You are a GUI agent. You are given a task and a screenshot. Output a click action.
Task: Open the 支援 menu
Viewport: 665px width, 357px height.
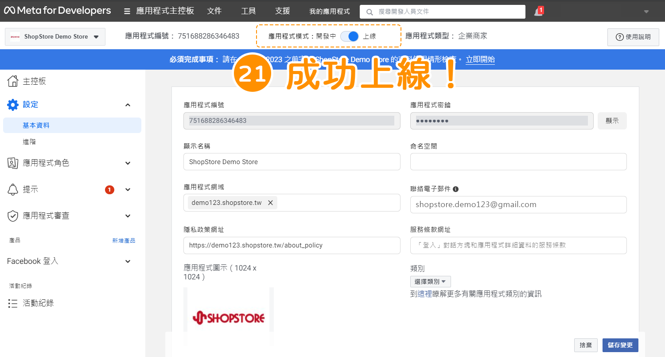(x=283, y=11)
